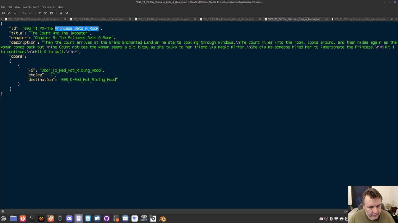This screenshot has width=398, height=223.
Task: Launch Firefox from the taskbar
Action: coord(22,219)
